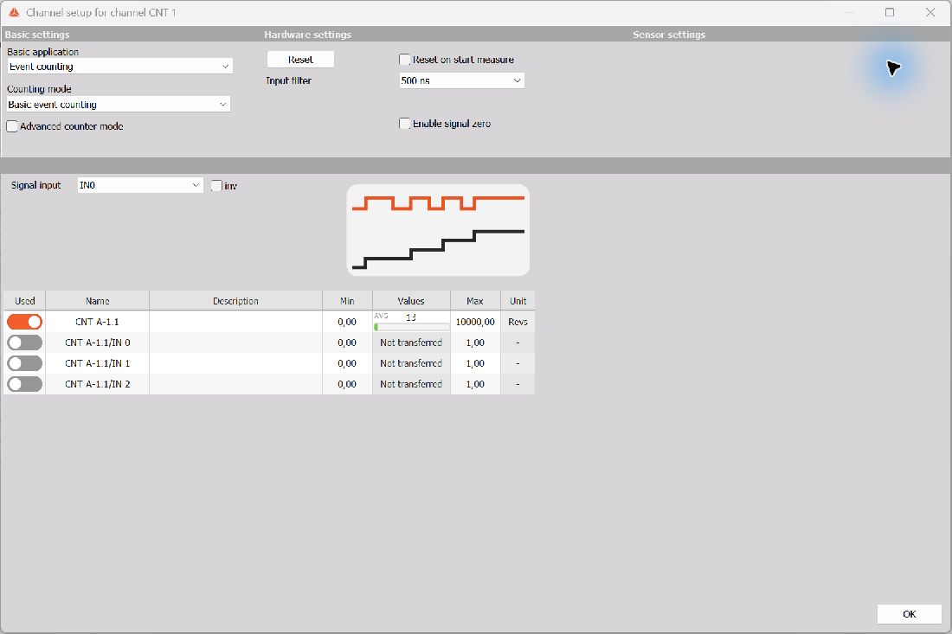
Task: Open the Basic application dropdown
Action: [x=119, y=66]
